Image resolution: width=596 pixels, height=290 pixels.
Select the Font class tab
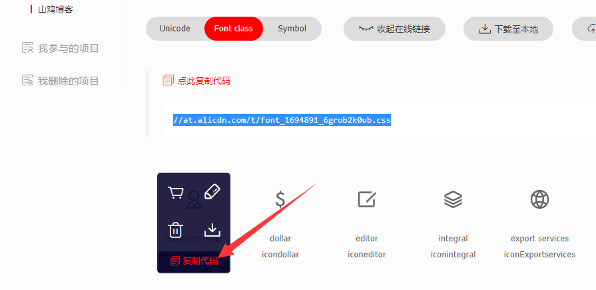233,29
